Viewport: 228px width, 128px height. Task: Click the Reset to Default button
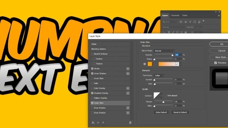[x=180, y=112]
